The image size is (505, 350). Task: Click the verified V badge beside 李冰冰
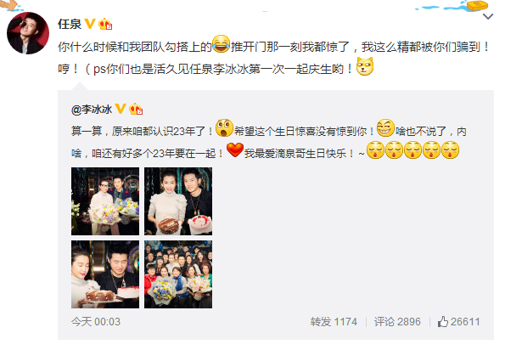(121, 109)
